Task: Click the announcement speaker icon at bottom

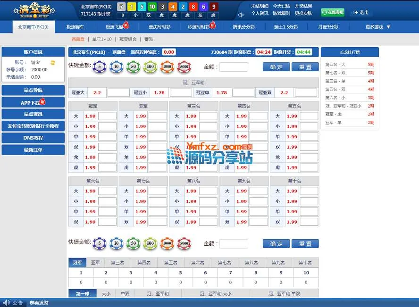Action: pos(6,303)
